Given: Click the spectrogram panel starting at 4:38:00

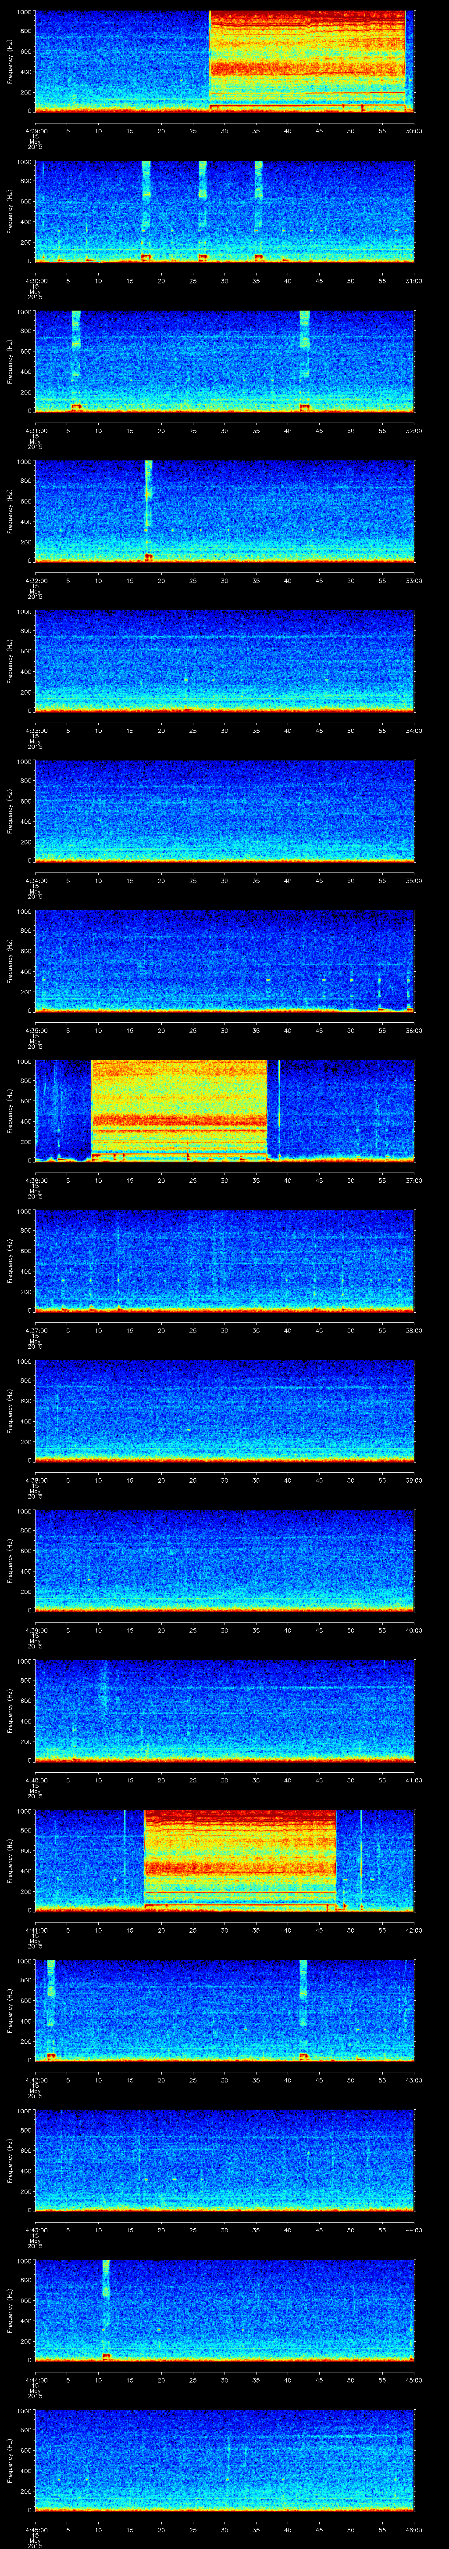Looking at the screenshot, I should (225, 1410).
